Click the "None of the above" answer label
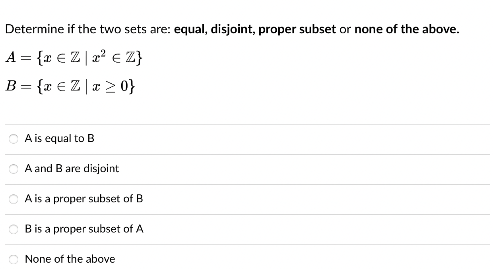This screenshot has height=269, width=493. [70, 259]
